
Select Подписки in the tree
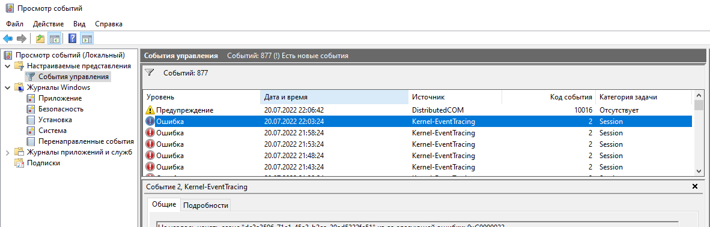43,164
